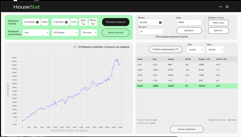The image size is (241, 137).
Task: Select the День period preset
Action: click(83, 20)
